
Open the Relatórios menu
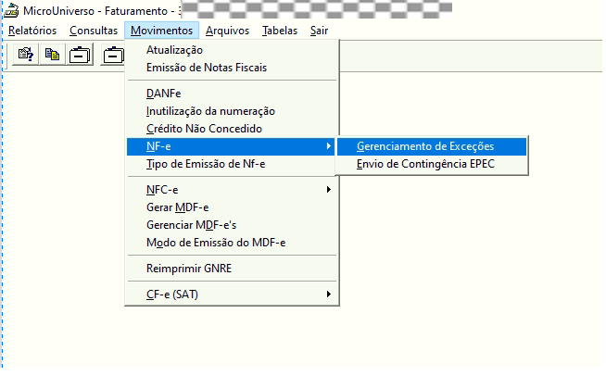(x=32, y=31)
